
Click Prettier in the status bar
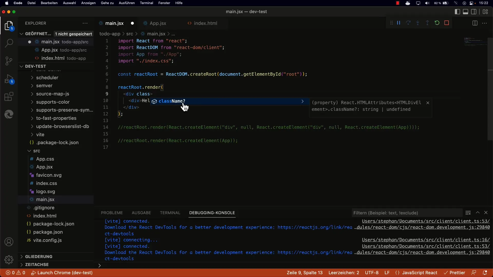click(x=454, y=273)
